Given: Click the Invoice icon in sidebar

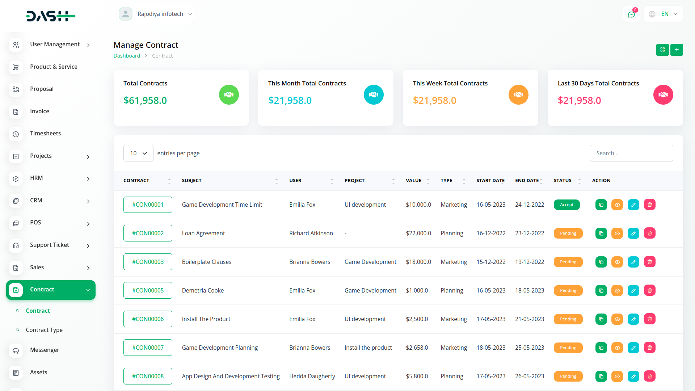Looking at the screenshot, I should pos(16,112).
